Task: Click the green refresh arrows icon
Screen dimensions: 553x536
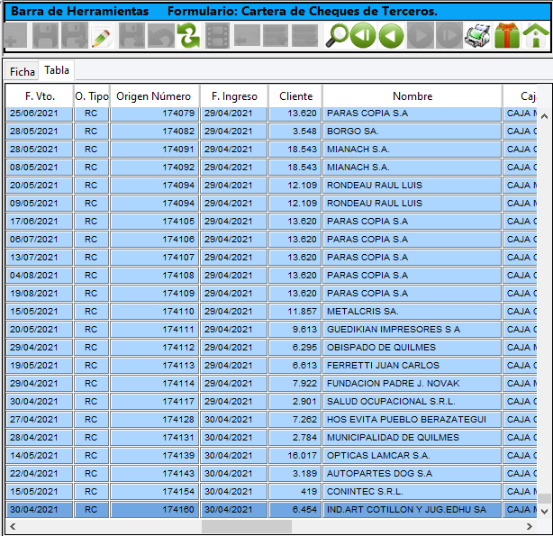Action: [x=188, y=35]
